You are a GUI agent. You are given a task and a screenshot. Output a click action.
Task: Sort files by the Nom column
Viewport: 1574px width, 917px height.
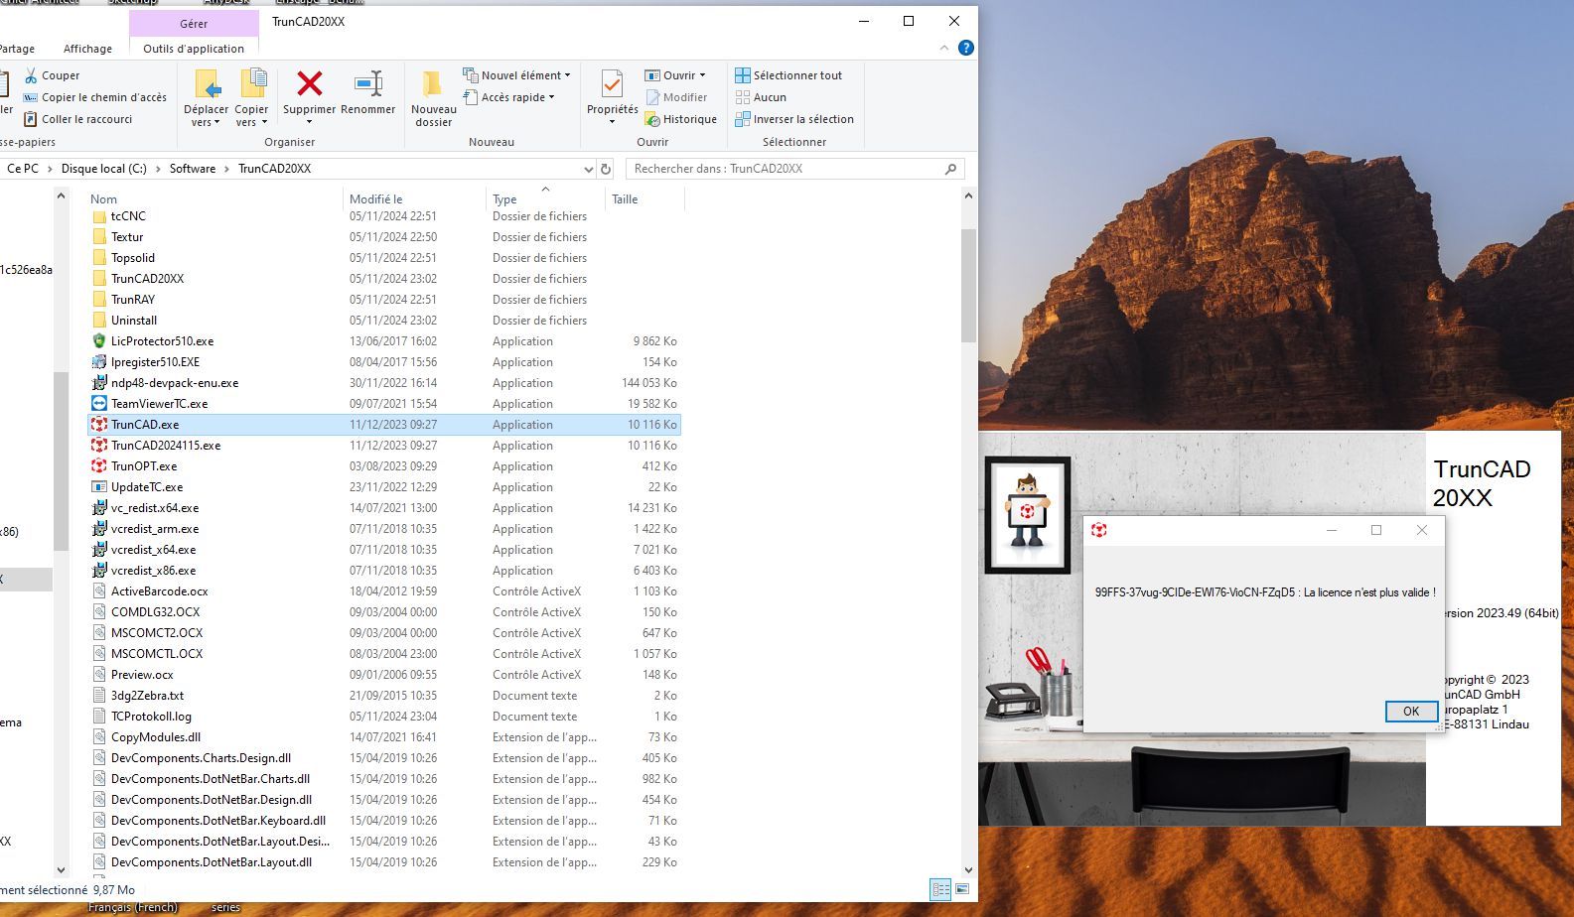pos(104,199)
